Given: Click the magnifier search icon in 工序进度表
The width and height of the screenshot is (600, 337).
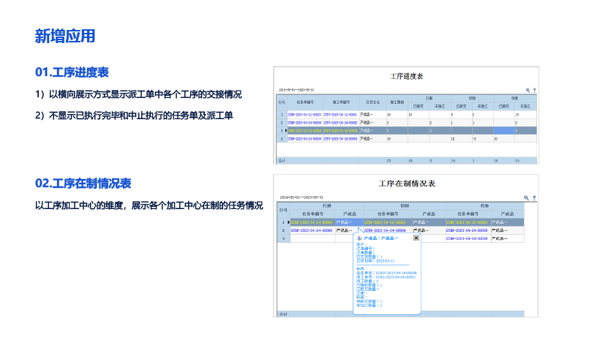Looking at the screenshot, I should click(527, 90).
